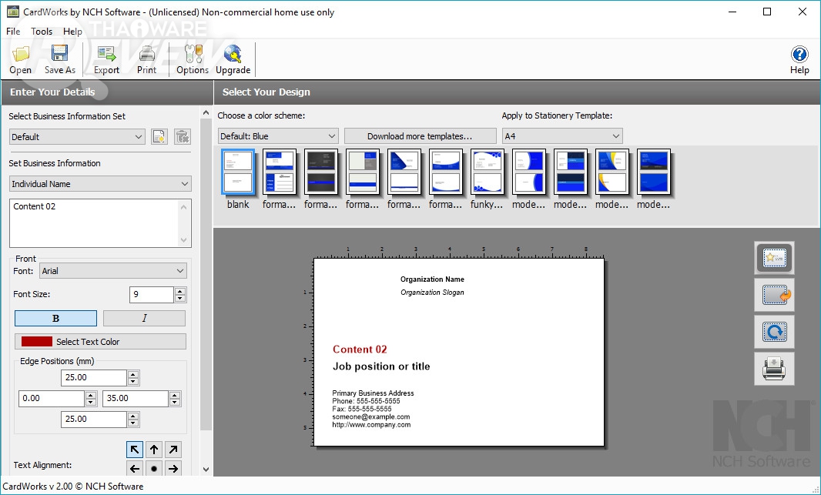Viewport: 821px width, 495px height.
Task: Click the rotate card icon beside preview
Action: (x=773, y=332)
